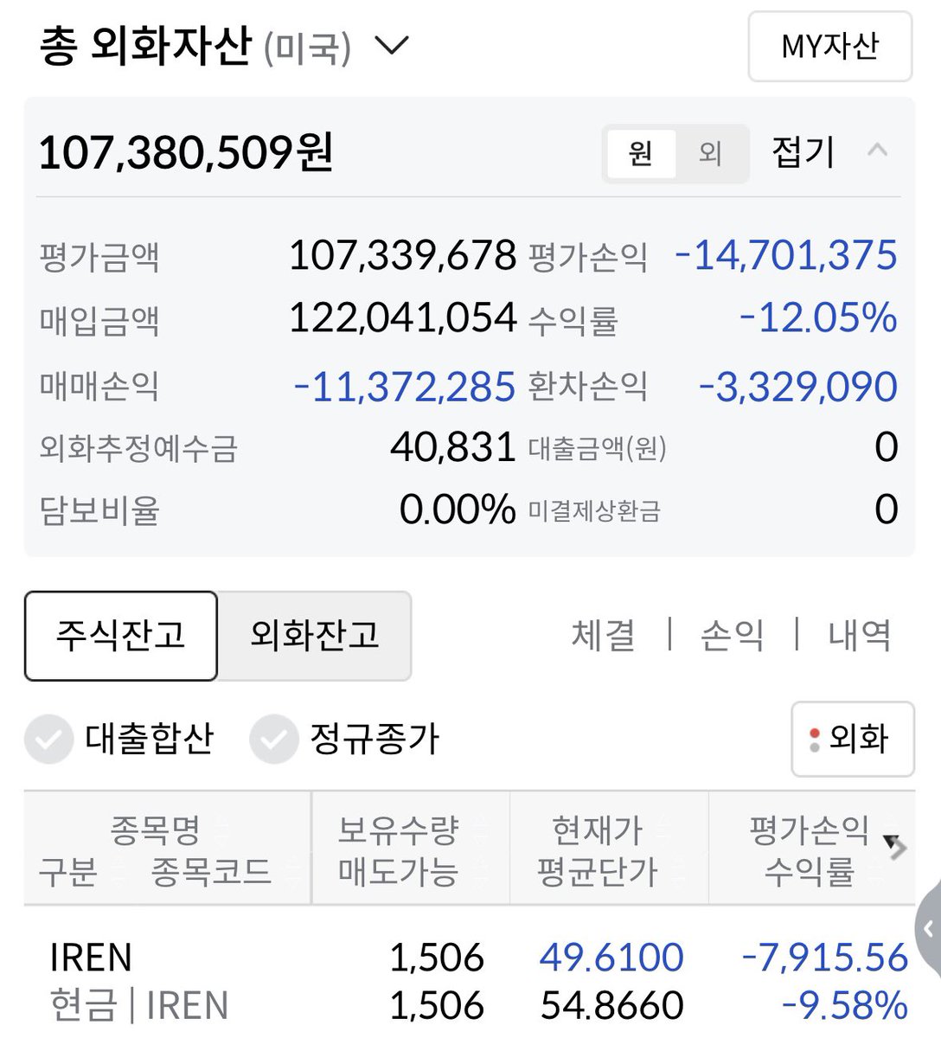
Task: Open the 총 외화자산 country dropdown chevron
Action: point(392,46)
